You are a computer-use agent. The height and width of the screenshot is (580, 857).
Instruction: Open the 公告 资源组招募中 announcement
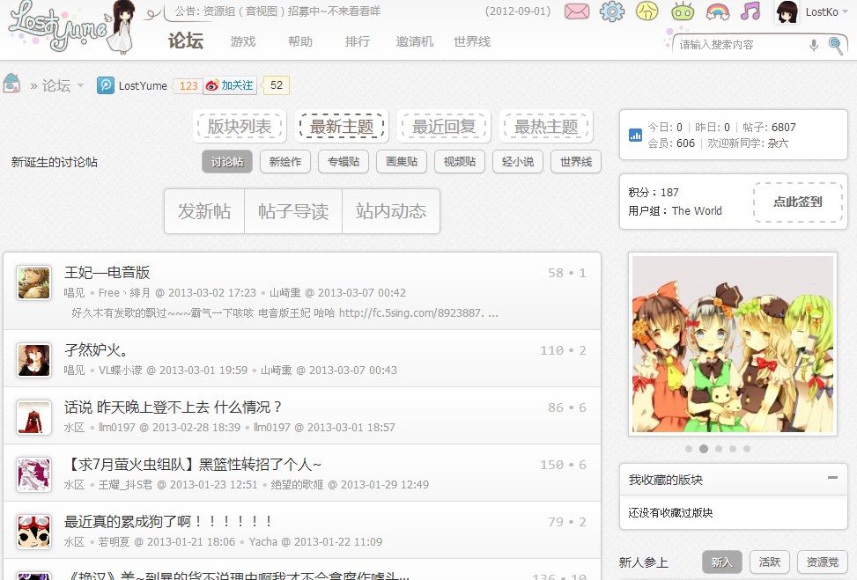point(277,11)
